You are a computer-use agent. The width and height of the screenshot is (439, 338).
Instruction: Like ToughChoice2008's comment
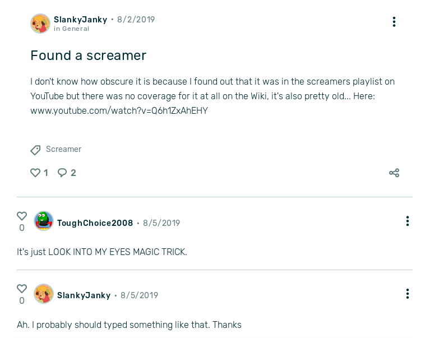click(22, 216)
